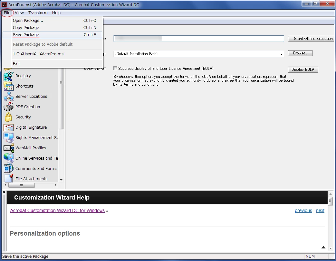Image resolution: width=336 pixels, height=261 pixels.
Task: Open Digital Signature settings
Action: point(31,127)
